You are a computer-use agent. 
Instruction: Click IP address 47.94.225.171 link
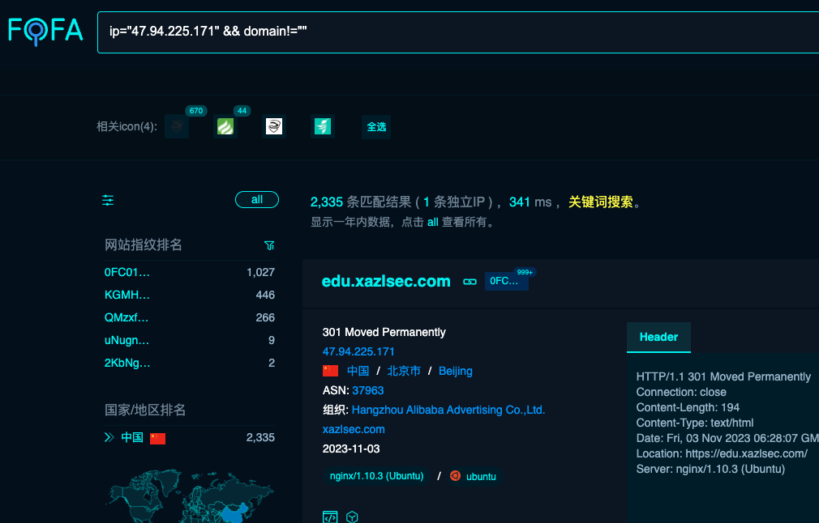click(x=358, y=351)
